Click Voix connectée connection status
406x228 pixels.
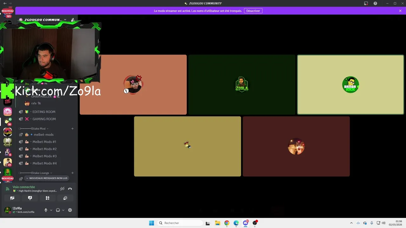24,187
